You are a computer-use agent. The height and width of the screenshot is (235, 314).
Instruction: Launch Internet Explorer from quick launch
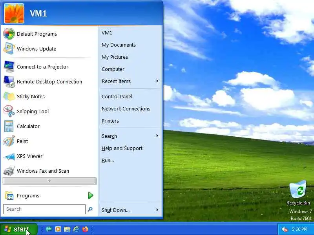tap(76, 229)
